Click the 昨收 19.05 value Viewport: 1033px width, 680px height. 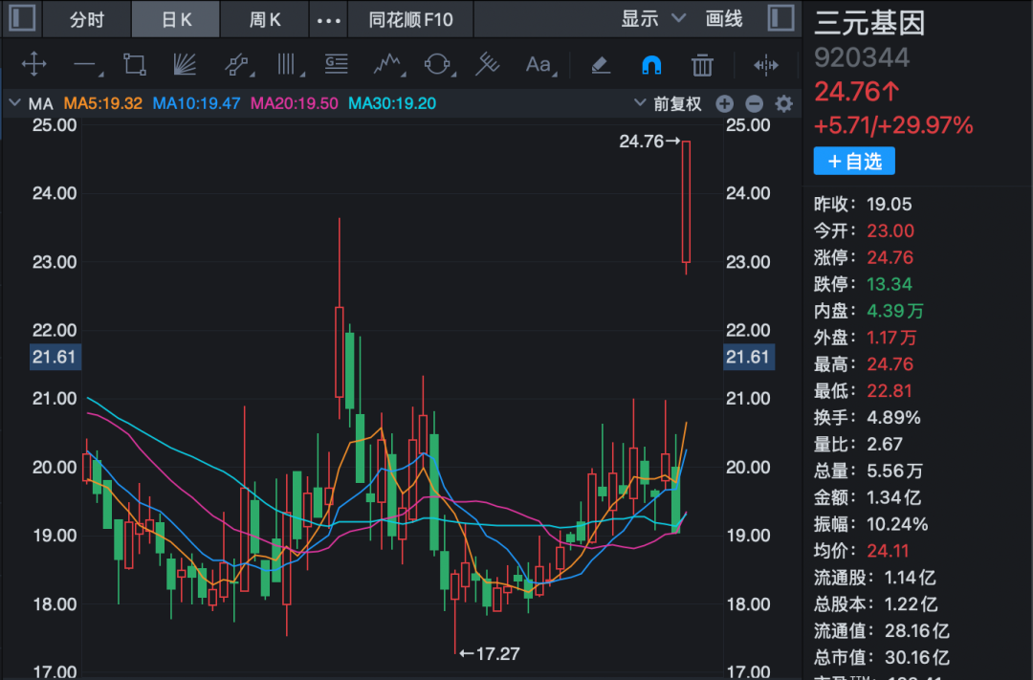(x=890, y=205)
